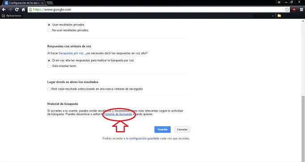Viewport: 305px width, 162px height.
Task: Click the browser Back arrow
Action: [4, 9]
